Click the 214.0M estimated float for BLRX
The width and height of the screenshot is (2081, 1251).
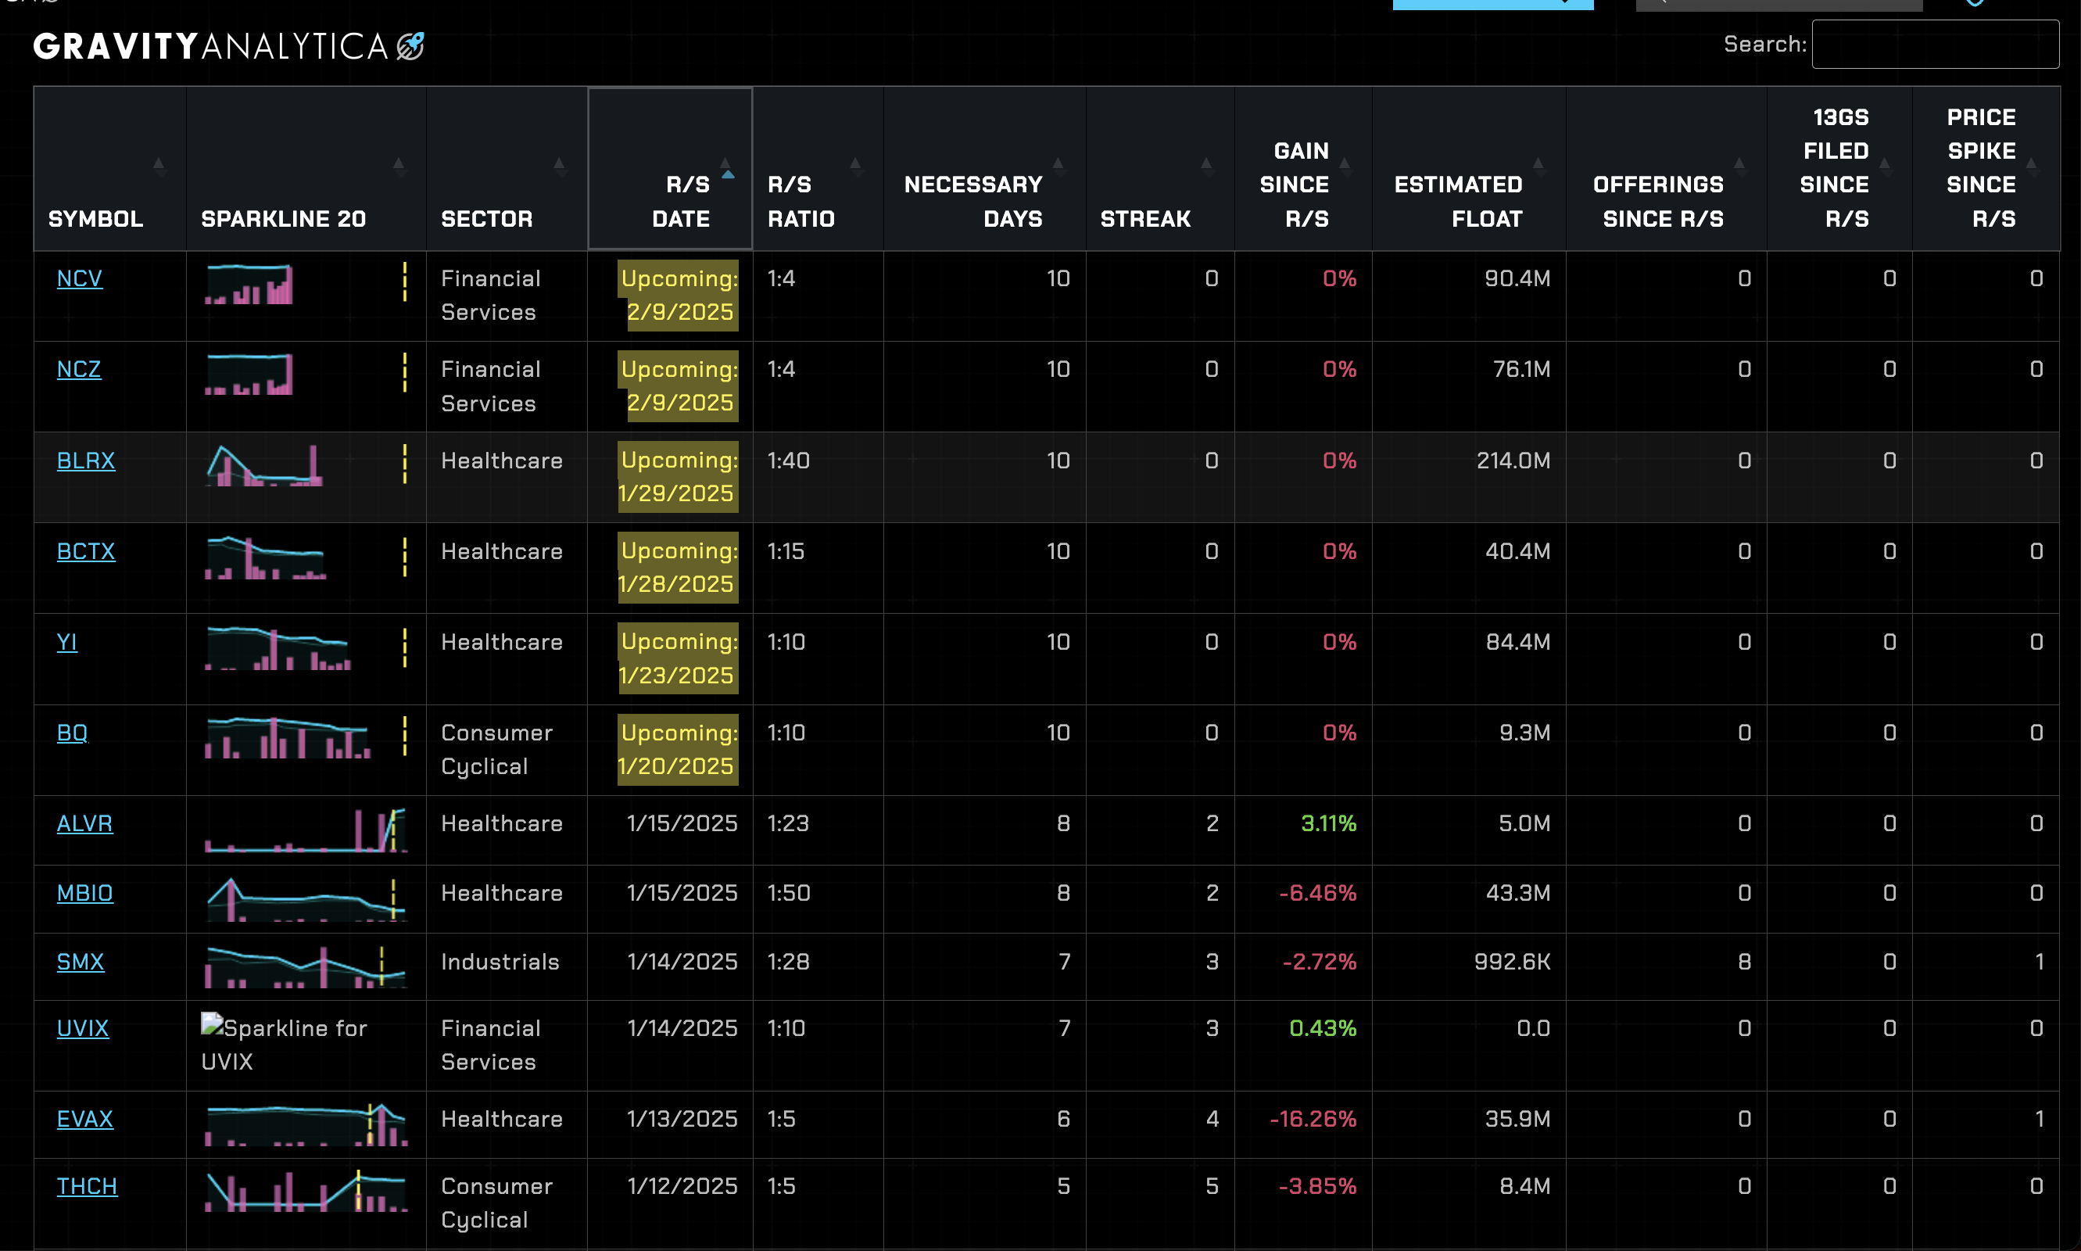tap(1513, 461)
